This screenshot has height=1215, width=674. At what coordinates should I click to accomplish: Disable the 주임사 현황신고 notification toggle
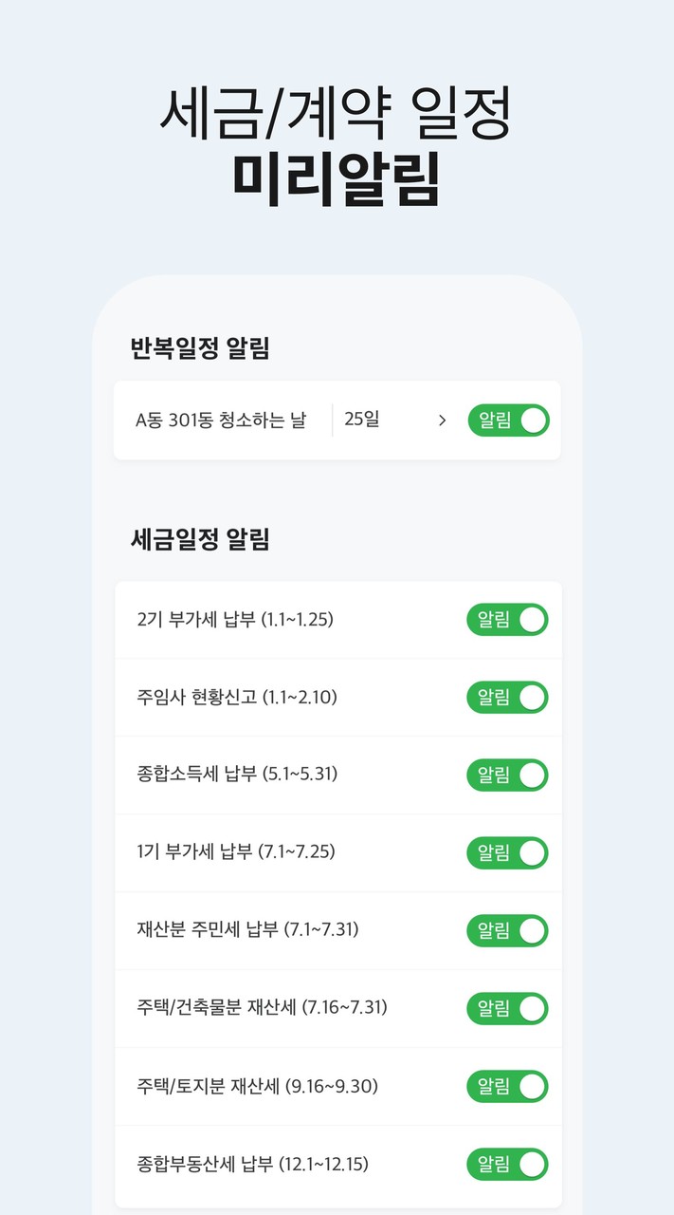(x=507, y=698)
